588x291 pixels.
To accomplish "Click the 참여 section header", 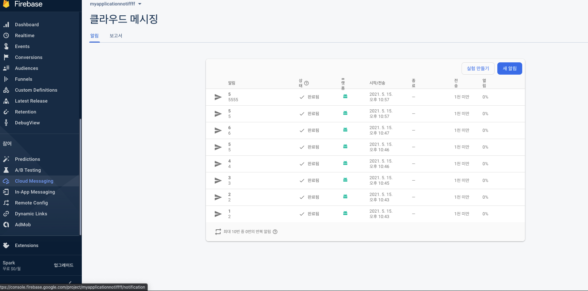I will (7, 143).
